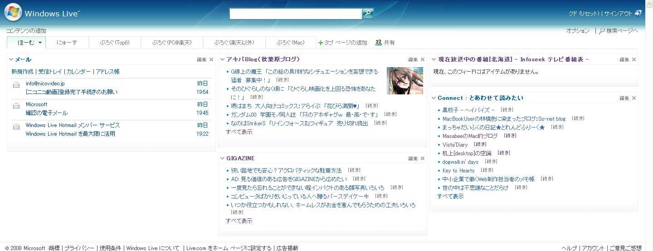This screenshot has height=251, width=653.
Task: Open 狭い路地でも安心 GIGAZINE article
Action: [286, 171]
